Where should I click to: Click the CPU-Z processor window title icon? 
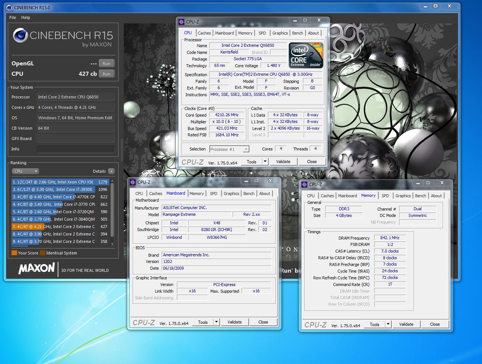click(x=181, y=22)
